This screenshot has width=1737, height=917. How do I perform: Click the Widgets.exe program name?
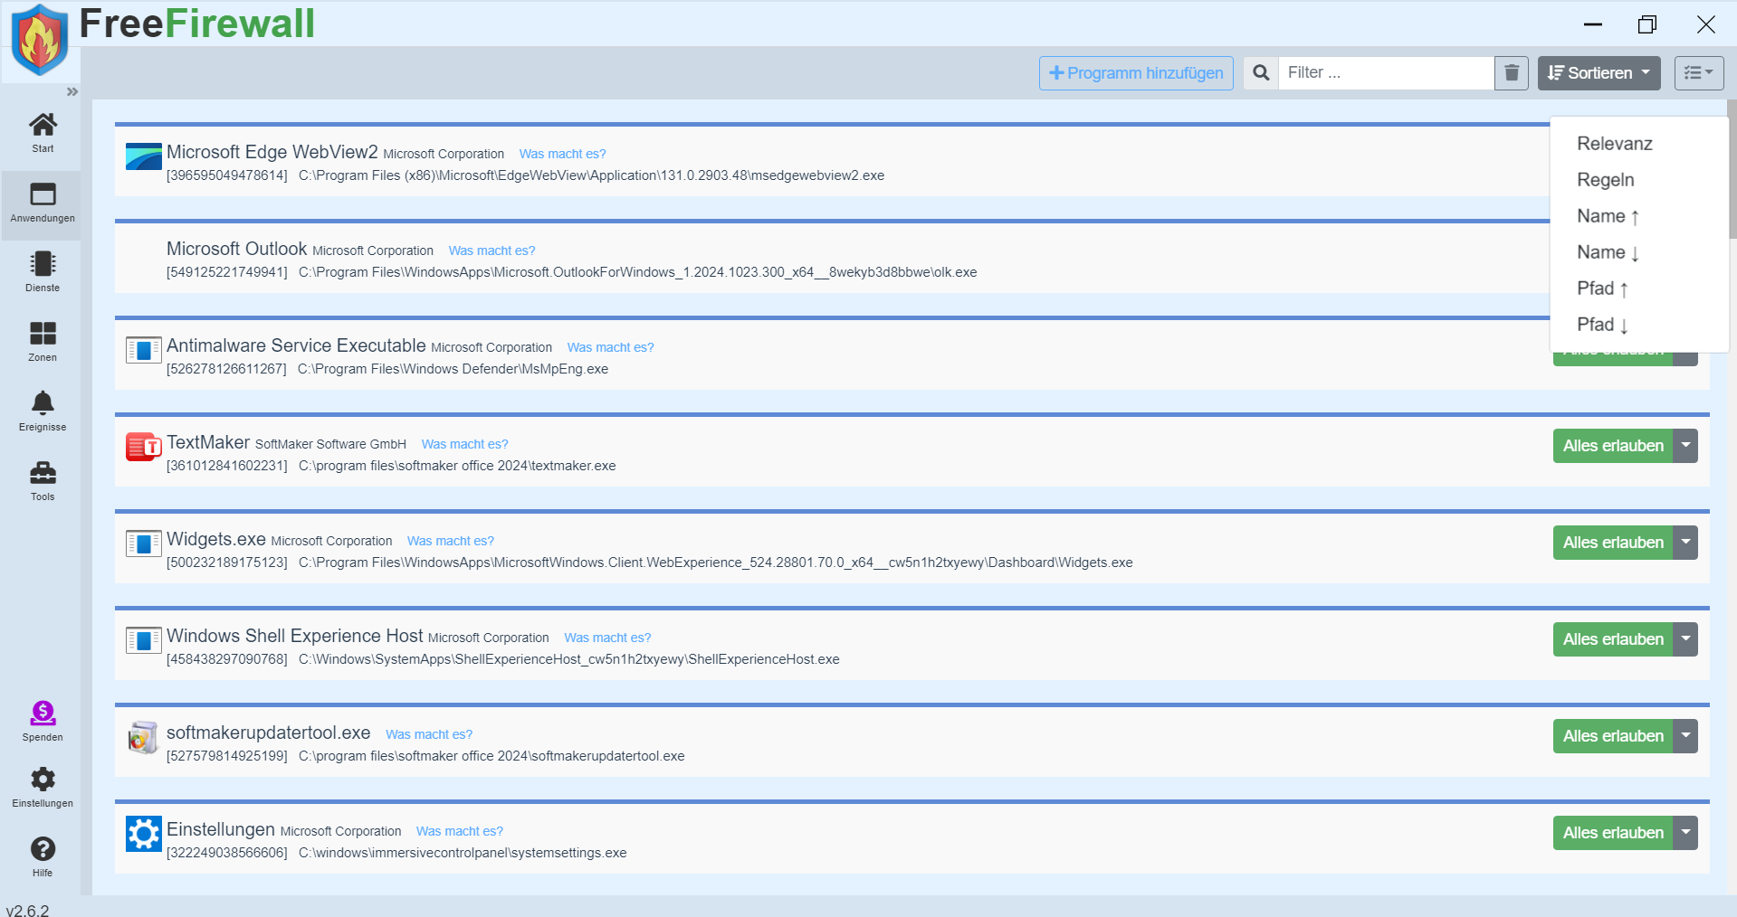(x=216, y=539)
